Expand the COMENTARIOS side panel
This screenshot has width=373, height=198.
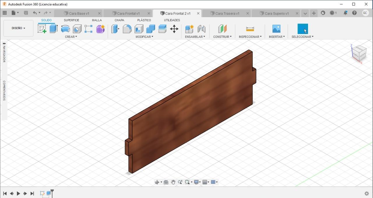(4, 90)
